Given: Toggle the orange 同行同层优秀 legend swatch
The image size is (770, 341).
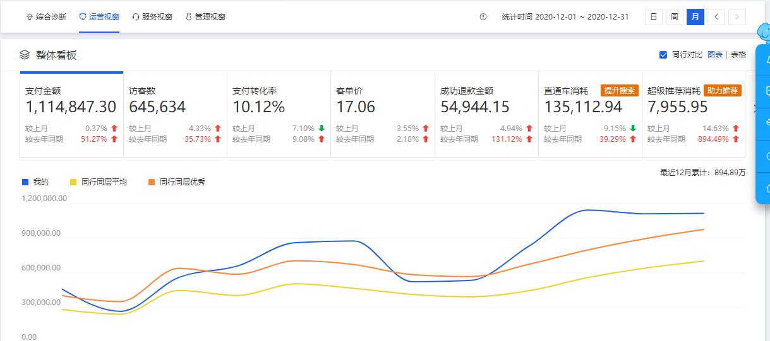Looking at the screenshot, I should [152, 182].
